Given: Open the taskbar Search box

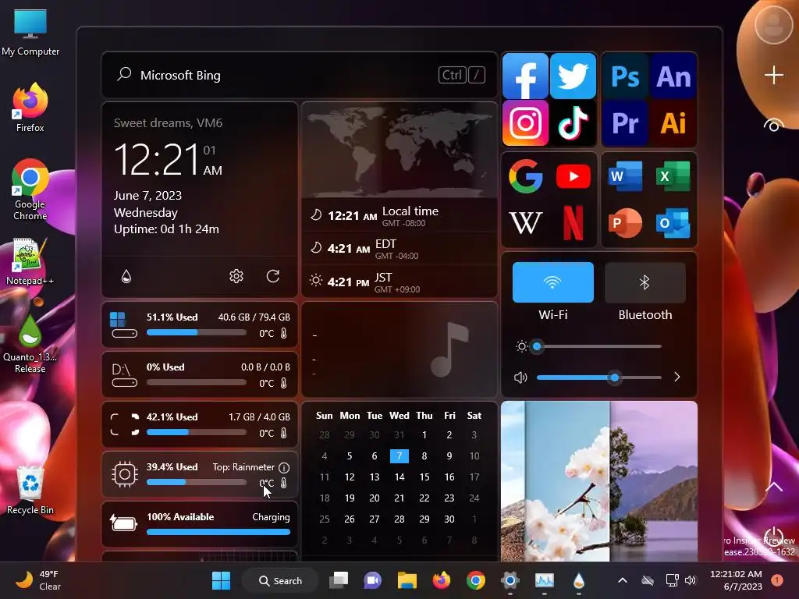Looking at the screenshot, I should (280, 580).
